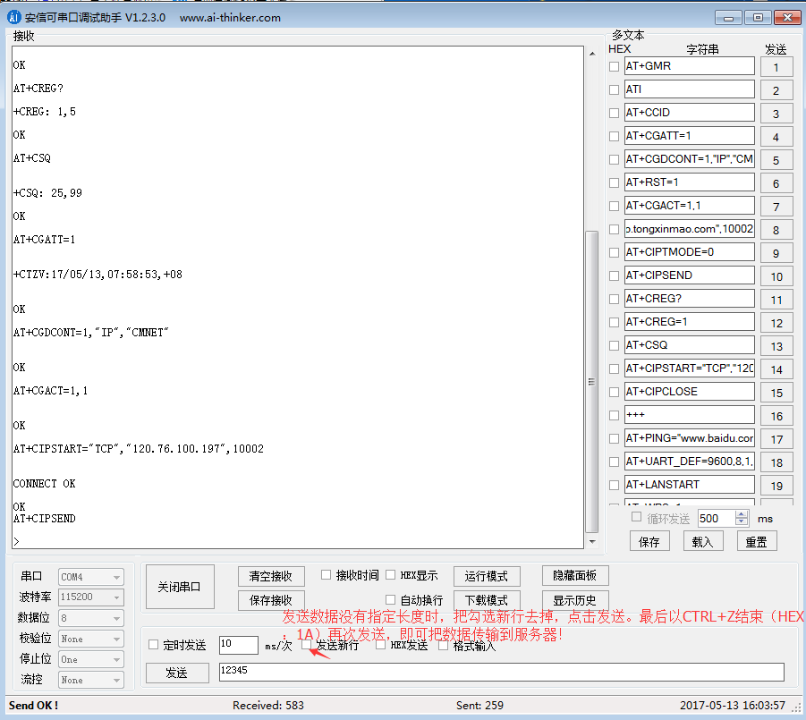Click the 关闭串口 button
Viewport: 806px width, 720px height.
pyautogui.click(x=180, y=587)
